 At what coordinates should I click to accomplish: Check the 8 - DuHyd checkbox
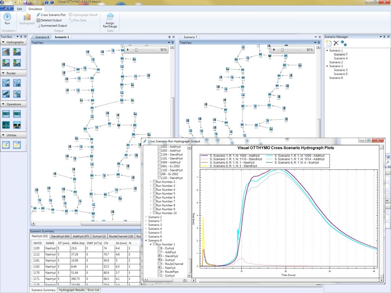[159, 248]
